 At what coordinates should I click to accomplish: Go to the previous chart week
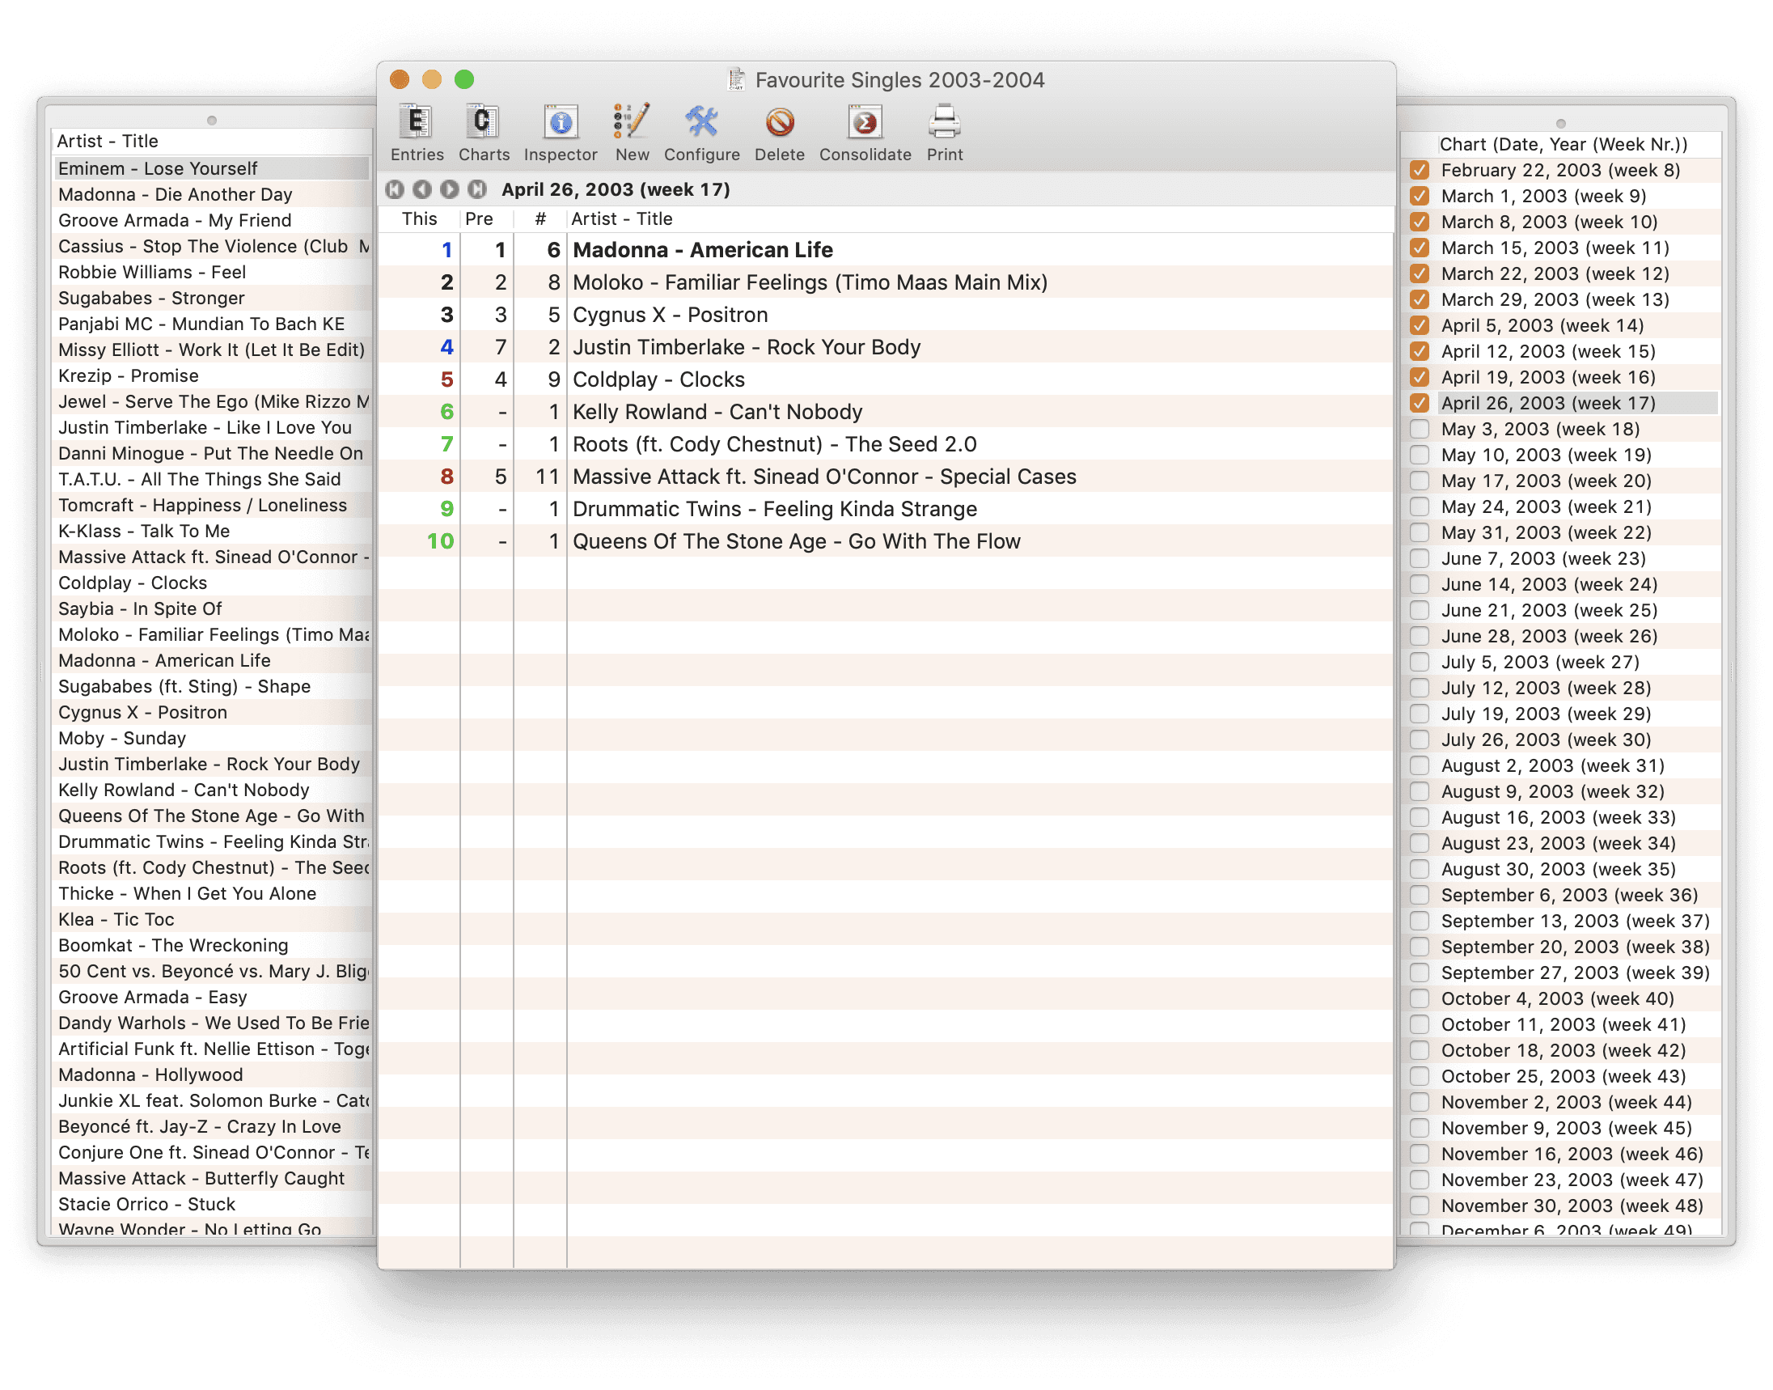click(422, 189)
